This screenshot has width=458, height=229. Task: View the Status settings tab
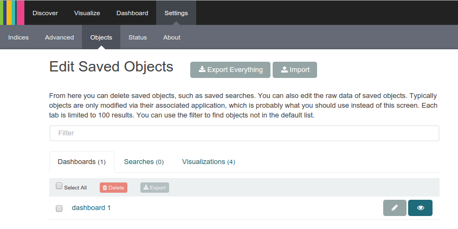[138, 37]
